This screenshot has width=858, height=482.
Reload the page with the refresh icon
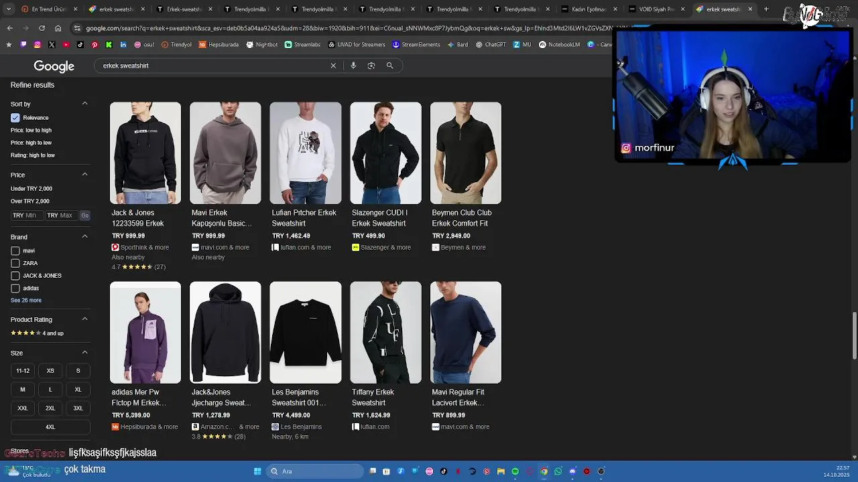[42, 28]
